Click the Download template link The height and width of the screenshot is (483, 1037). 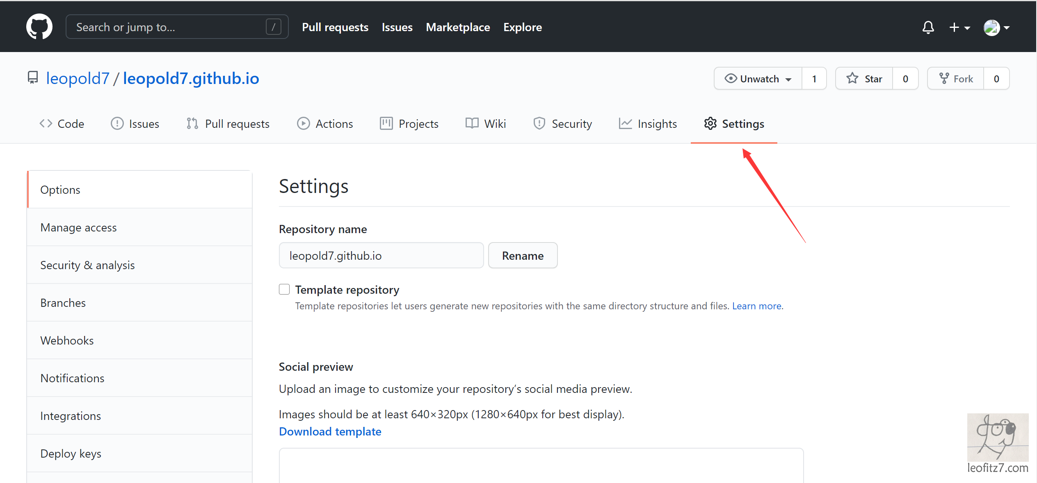click(x=330, y=431)
